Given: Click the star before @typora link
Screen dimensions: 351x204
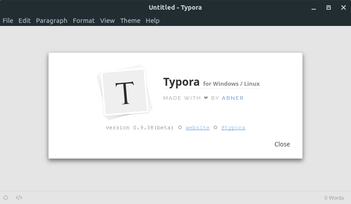Looking at the screenshot, I should (x=215, y=127).
